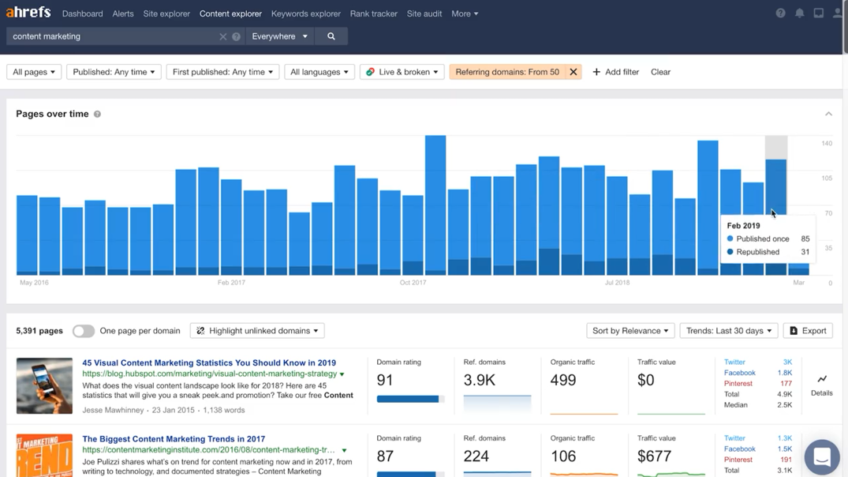Select Content explorer tab
Screen dimensions: 848x477
pos(230,13)
